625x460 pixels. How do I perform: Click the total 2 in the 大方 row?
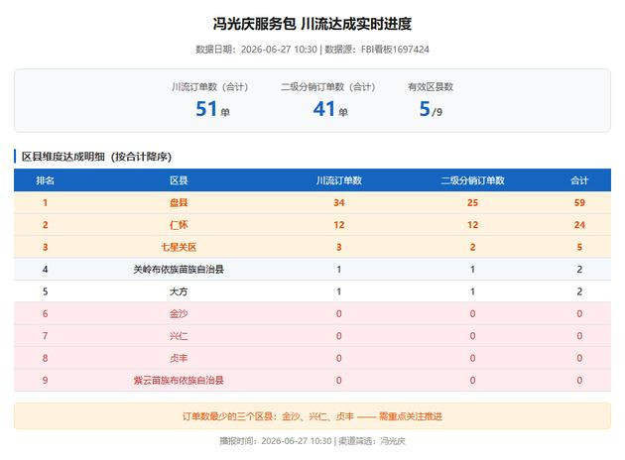point(579,291)
